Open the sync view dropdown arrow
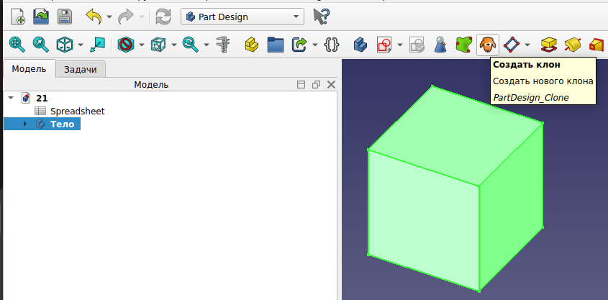Image resolution: width=608 pixels, height=300 pixels. pyautogui.click(x=206, y=45)
